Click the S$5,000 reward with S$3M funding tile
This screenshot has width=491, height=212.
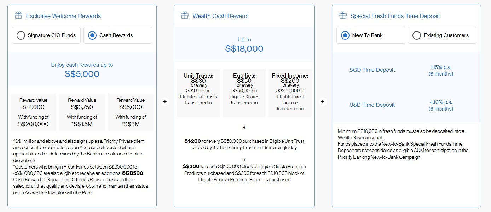(x=131, y=112)
